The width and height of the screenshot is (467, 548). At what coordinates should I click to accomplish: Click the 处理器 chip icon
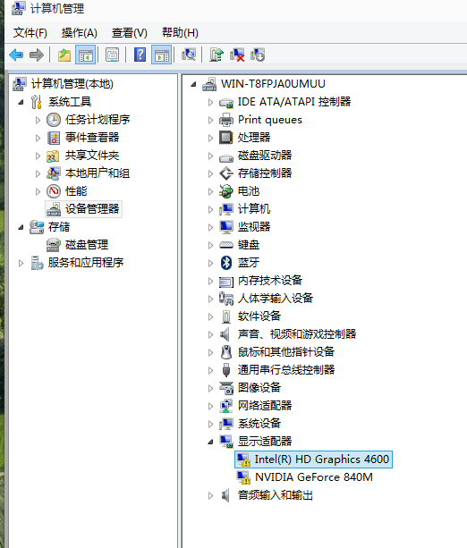(x=226, y=138)
